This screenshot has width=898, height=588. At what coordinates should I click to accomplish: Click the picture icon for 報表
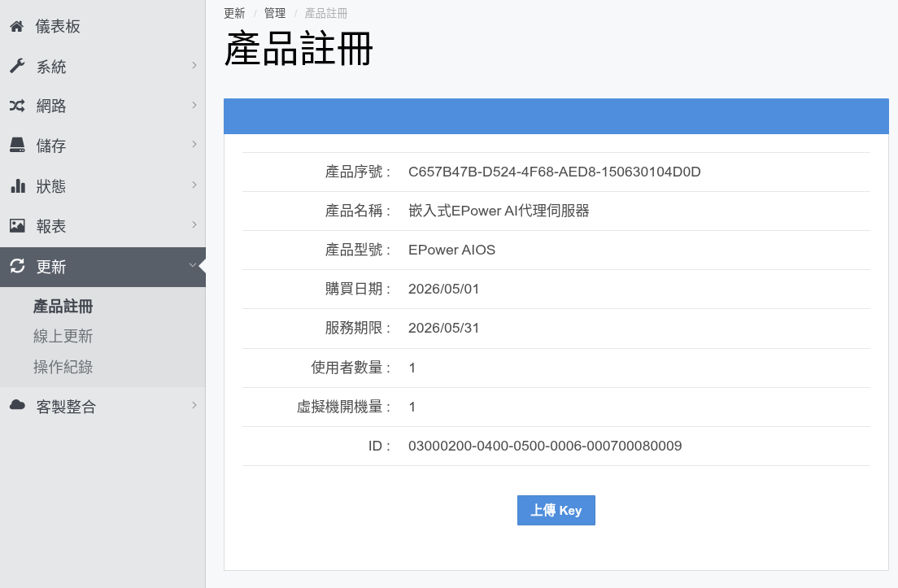(x=17, y=225)
